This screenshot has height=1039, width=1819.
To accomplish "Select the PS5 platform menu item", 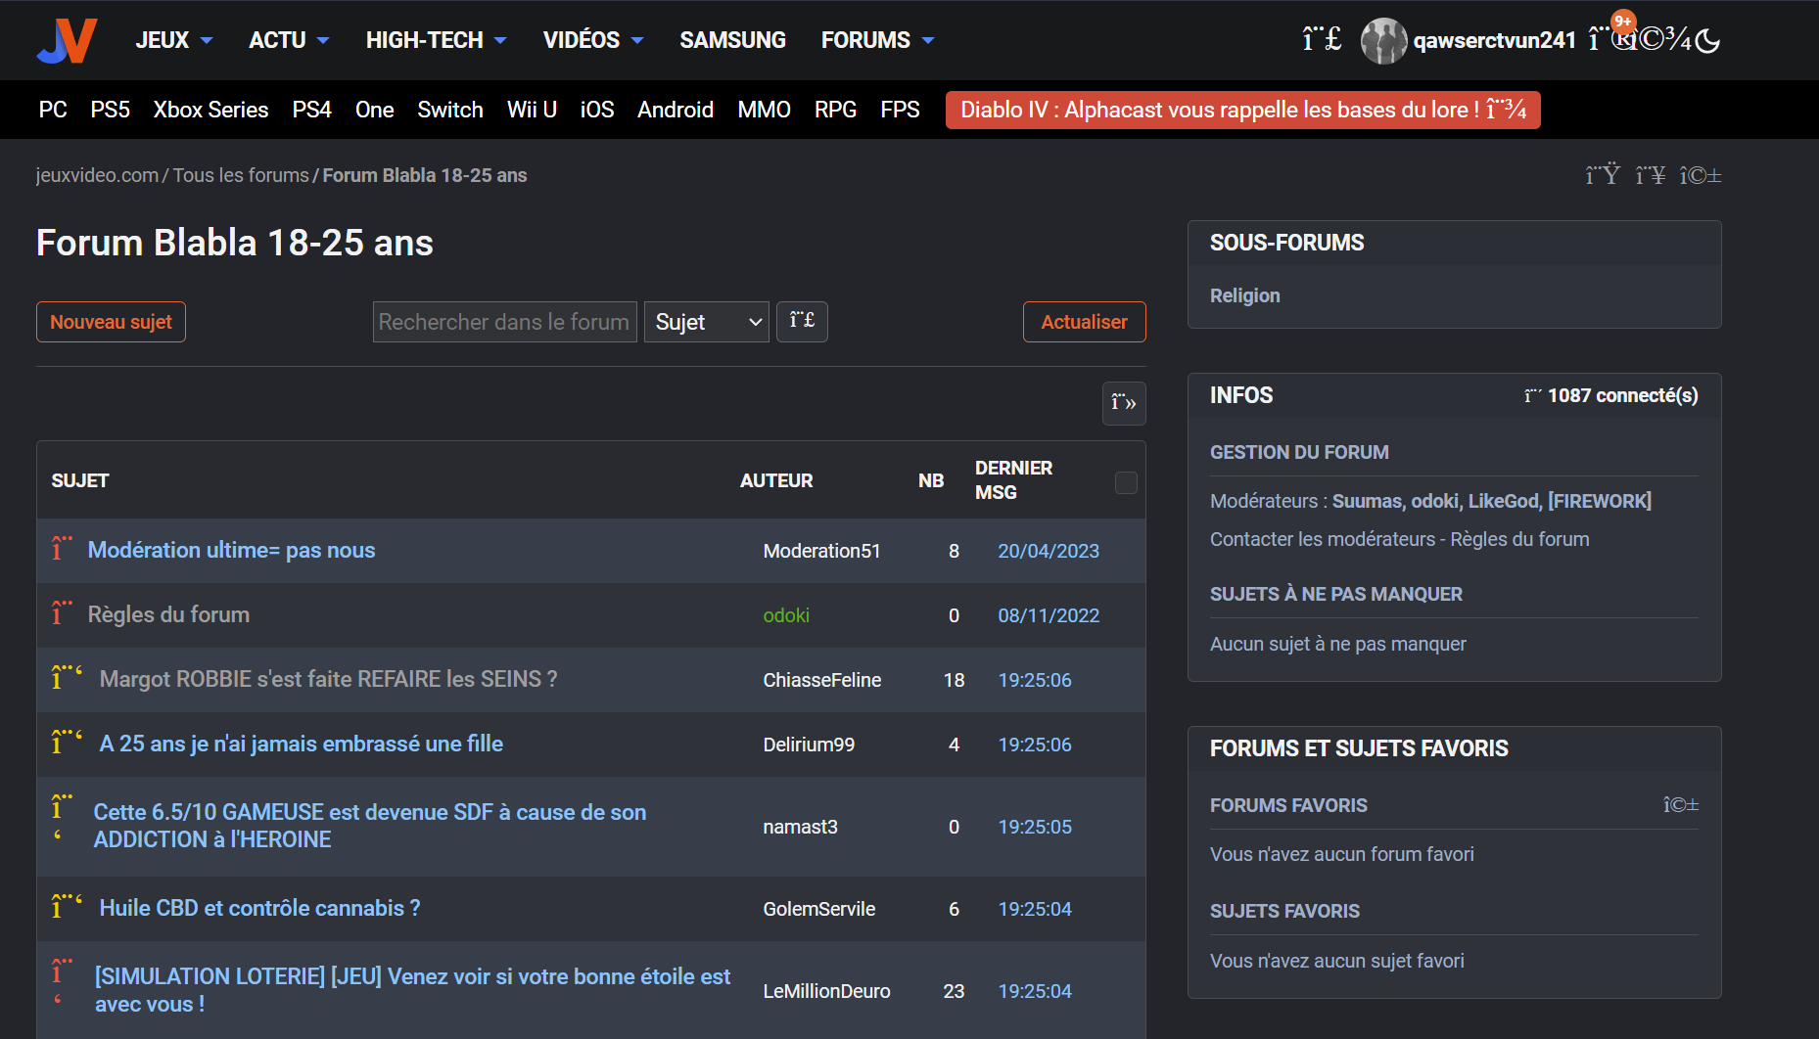I will 110,110.
